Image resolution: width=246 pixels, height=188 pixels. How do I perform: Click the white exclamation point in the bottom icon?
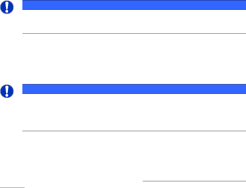(x=7, y=91)
